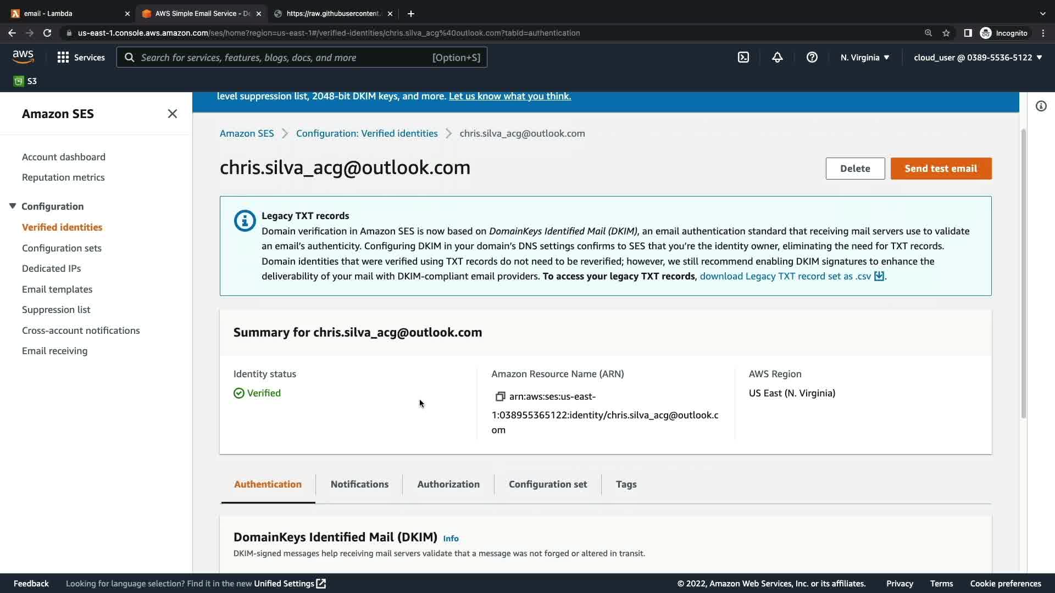Open the S3 shortcut in favorites bar

pos(25,81)
